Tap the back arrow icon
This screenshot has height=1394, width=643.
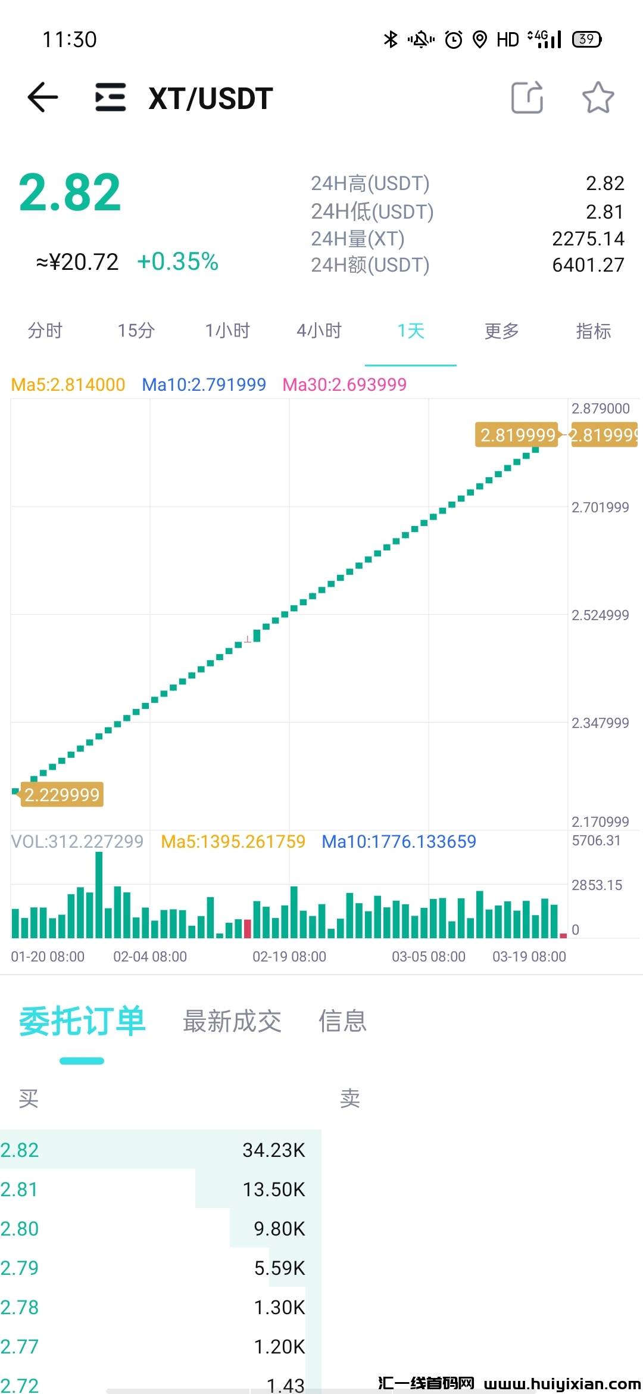(x=43, y=98)
